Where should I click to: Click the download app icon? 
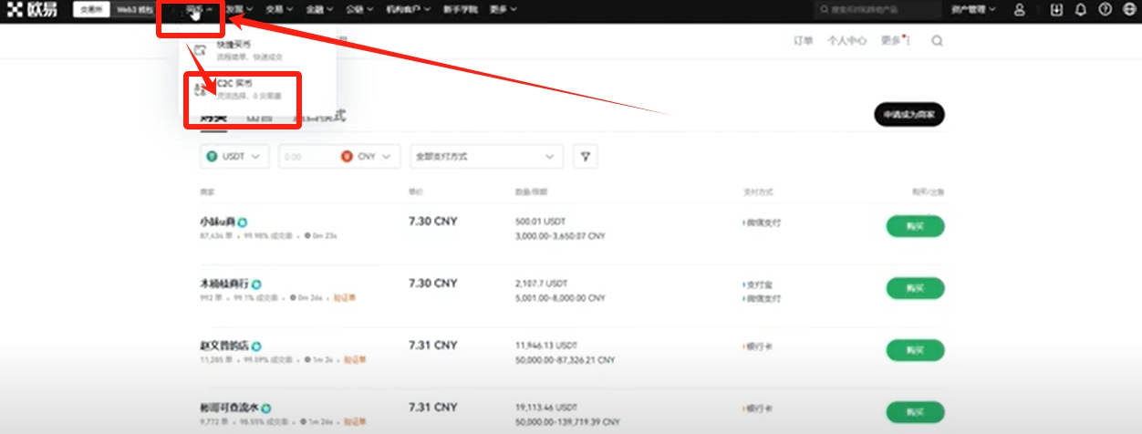[x=1056, y=10]
